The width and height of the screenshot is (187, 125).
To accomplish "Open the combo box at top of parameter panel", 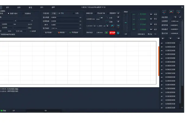I will click(54, 13).
